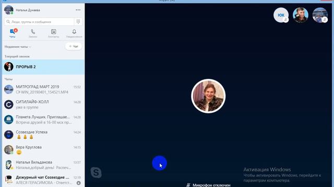
Task: Click the unread badge on Дежурный чат row
Action: (x=79, y=183)
